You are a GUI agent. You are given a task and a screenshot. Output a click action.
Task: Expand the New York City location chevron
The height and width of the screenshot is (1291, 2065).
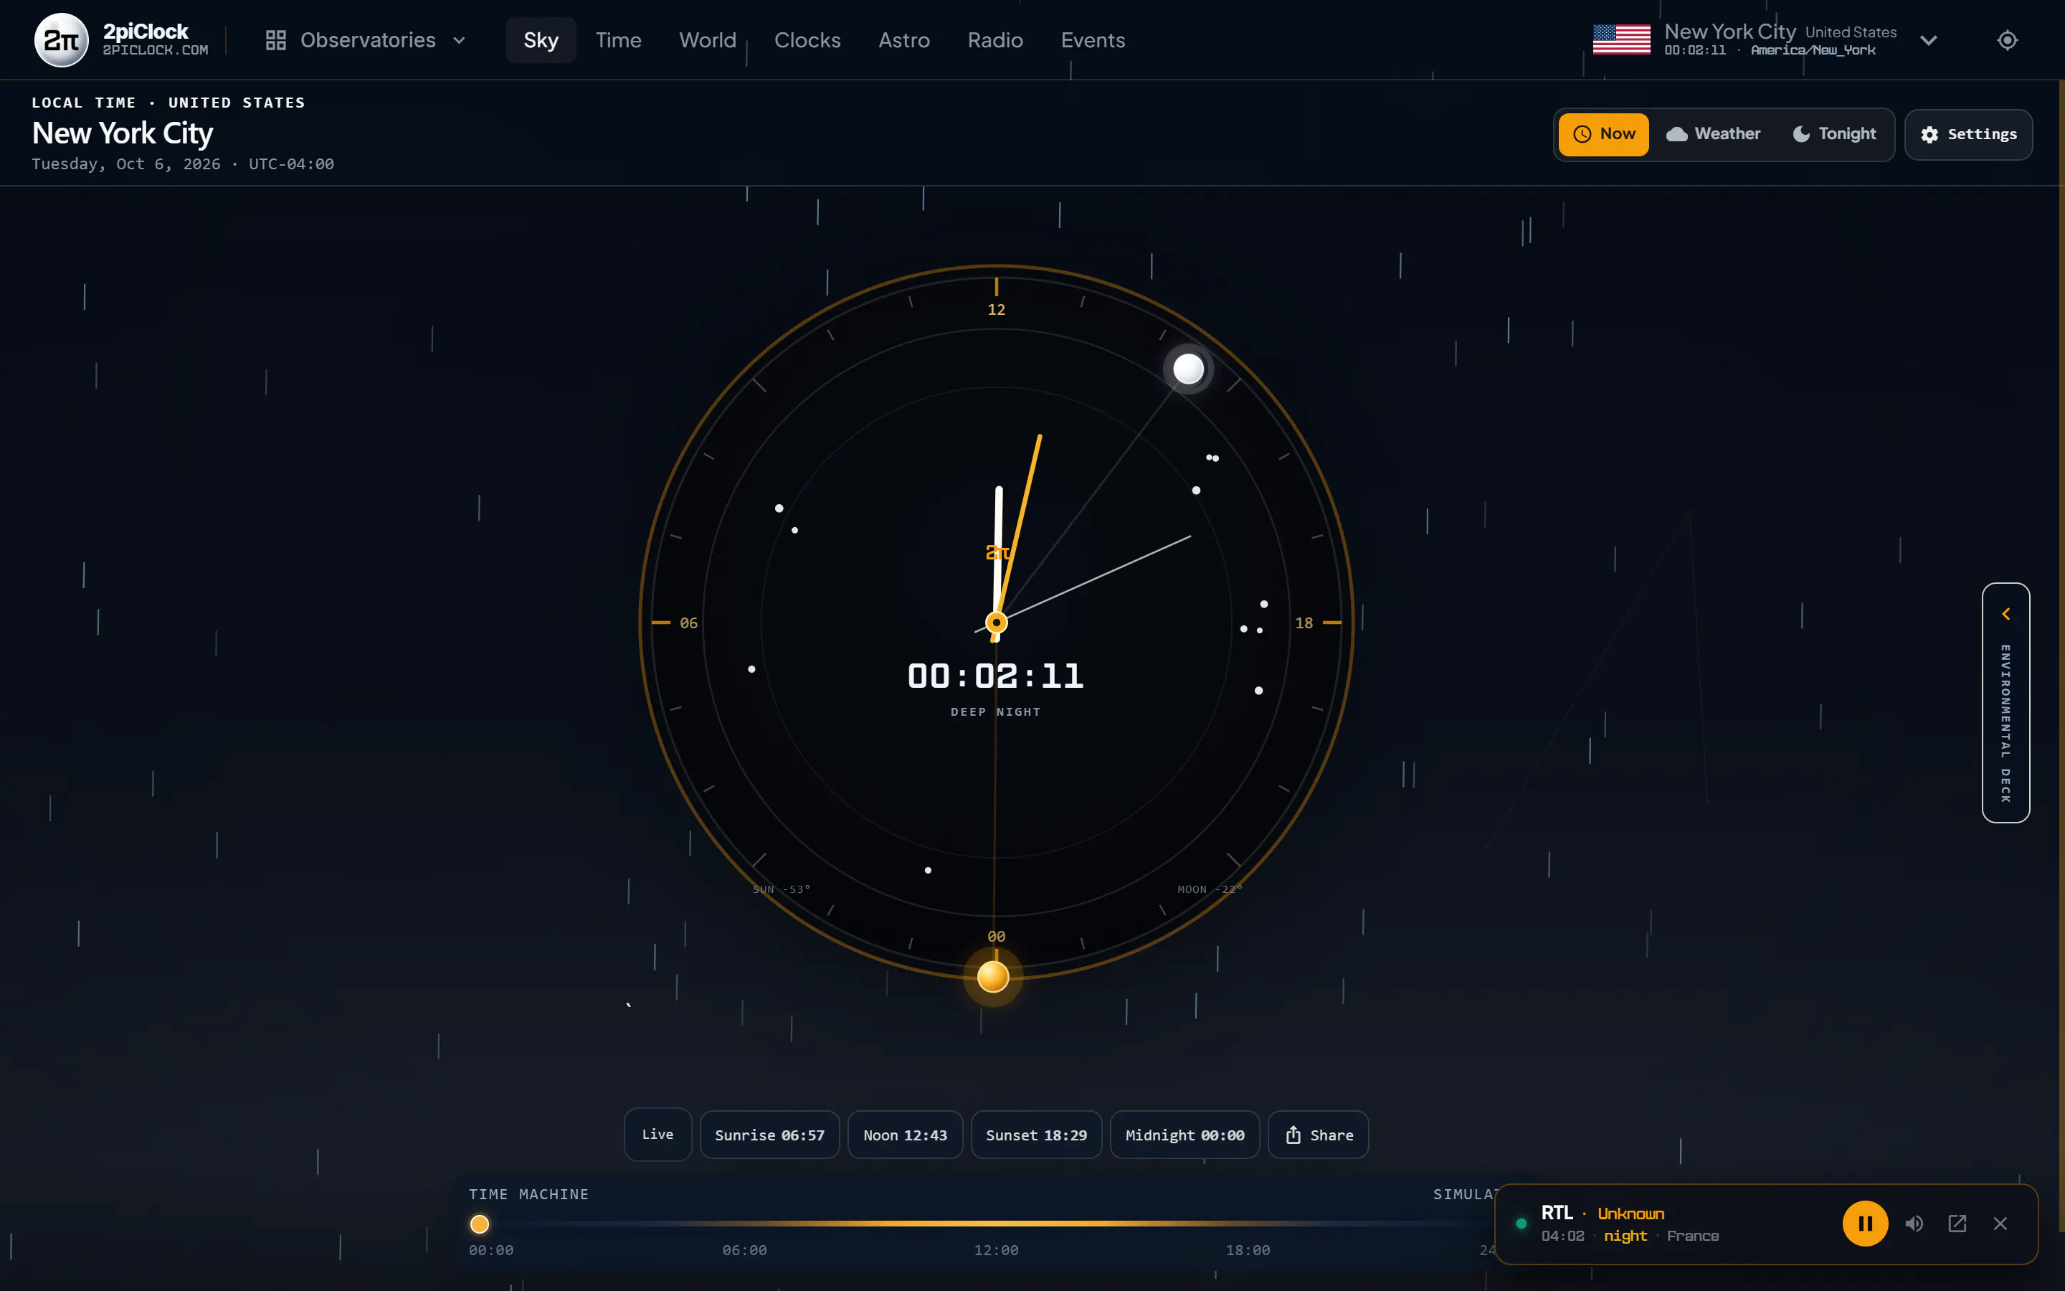click(x=1929, y=40)
